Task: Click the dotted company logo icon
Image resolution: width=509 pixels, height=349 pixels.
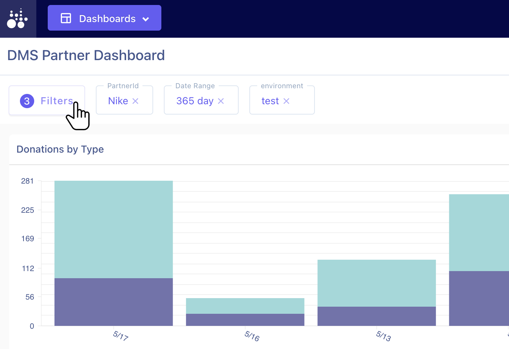Action: 17,19
